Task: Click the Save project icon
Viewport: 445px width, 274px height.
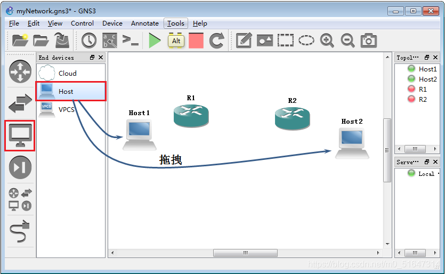Action: pos(62,41)
